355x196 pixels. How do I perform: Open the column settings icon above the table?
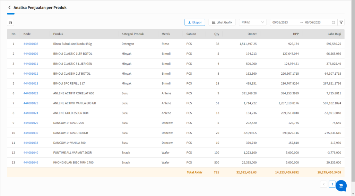point(10,22)
